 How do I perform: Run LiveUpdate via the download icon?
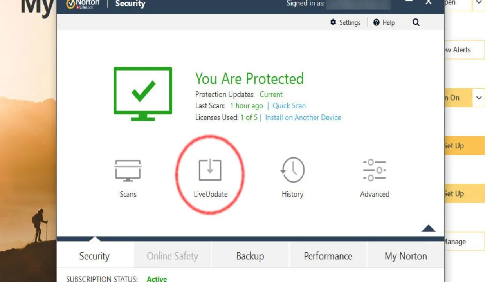[x=210, y=170]
